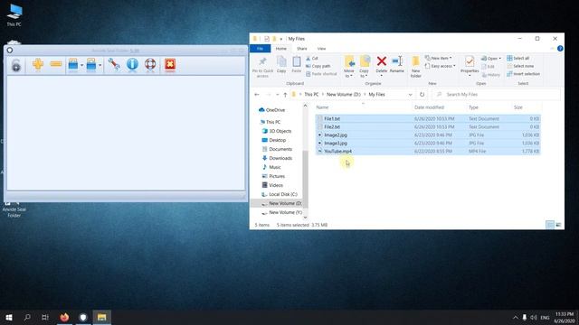Click New Volume (D:) in the address path
Viewport: 579px width, 325px height.
tap(344, 95)
